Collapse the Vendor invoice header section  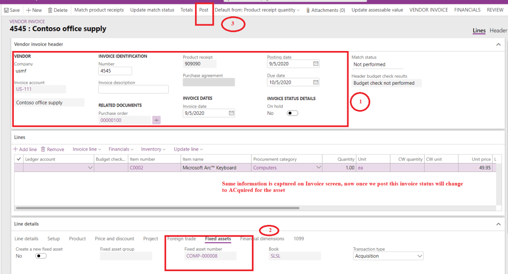point(498,45)
